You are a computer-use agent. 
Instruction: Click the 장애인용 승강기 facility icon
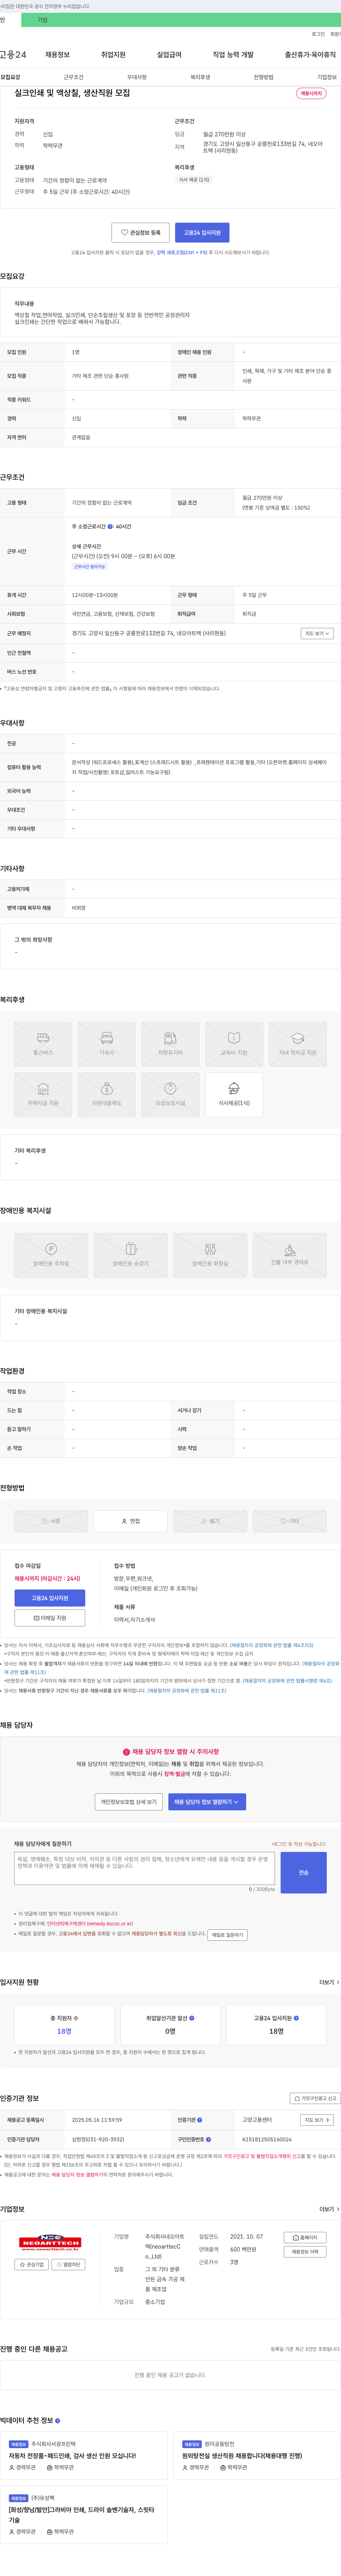coord(131,1255)
